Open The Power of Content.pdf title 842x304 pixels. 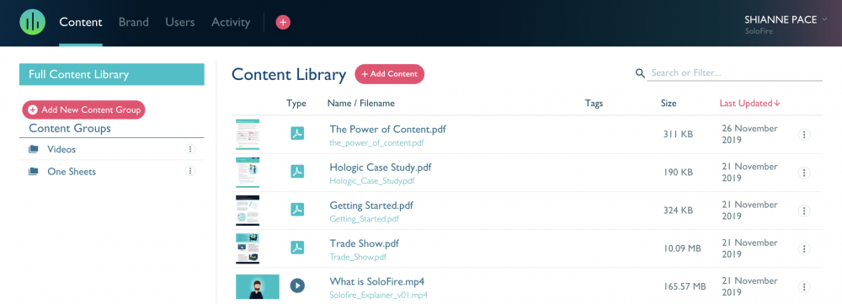pyautogui.click(x=387, y=130)
